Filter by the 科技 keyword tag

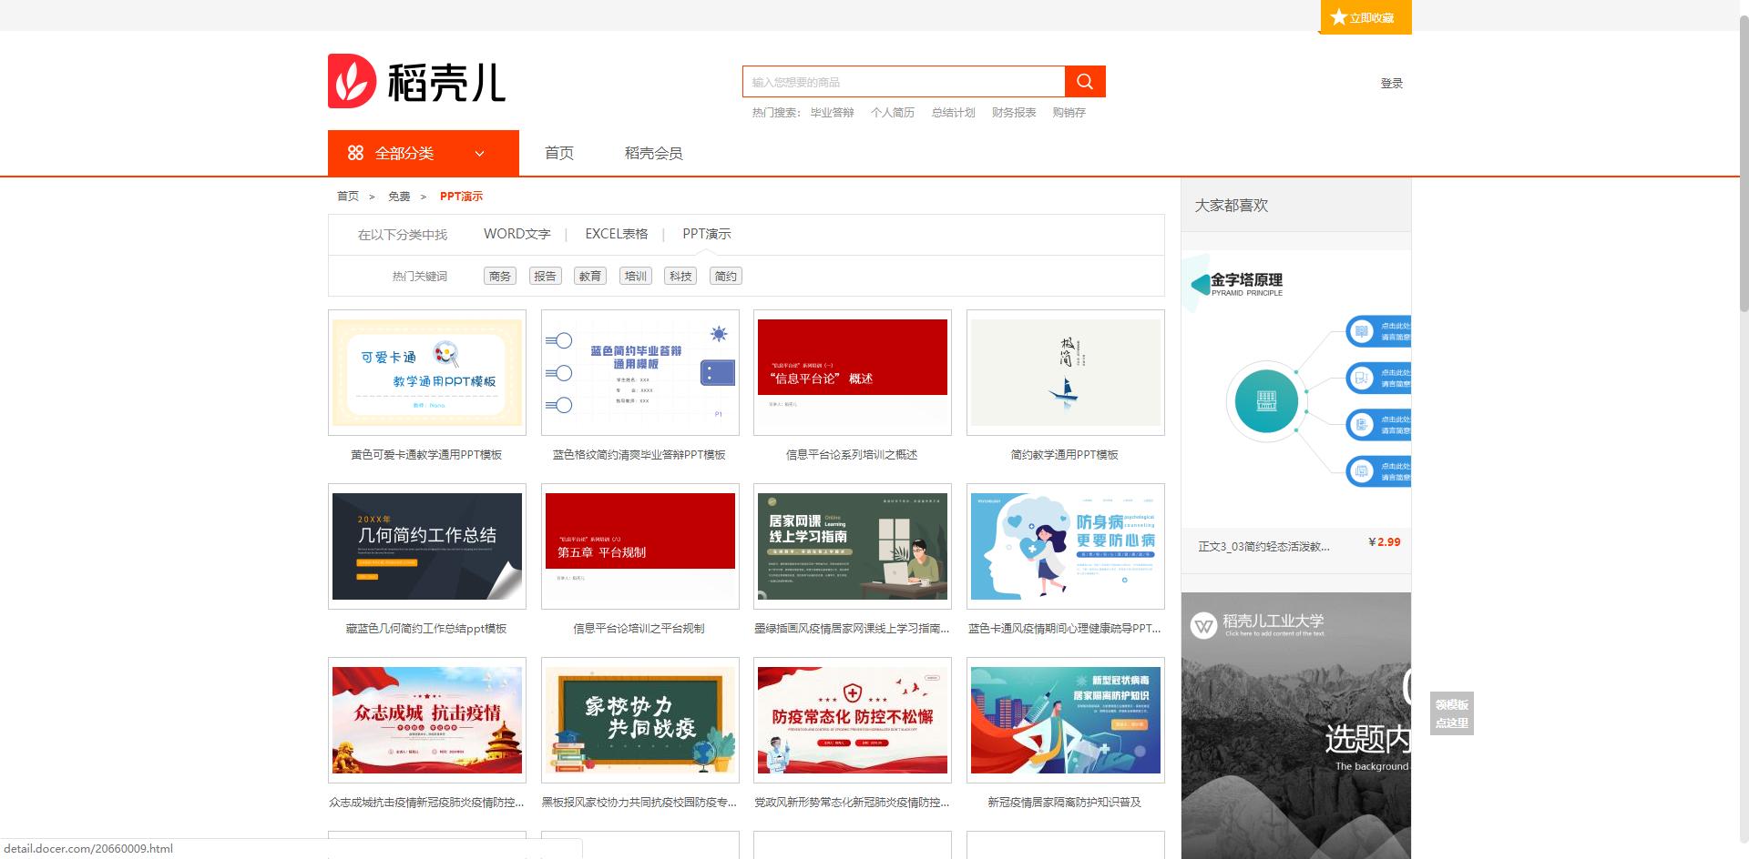[680, 277]
